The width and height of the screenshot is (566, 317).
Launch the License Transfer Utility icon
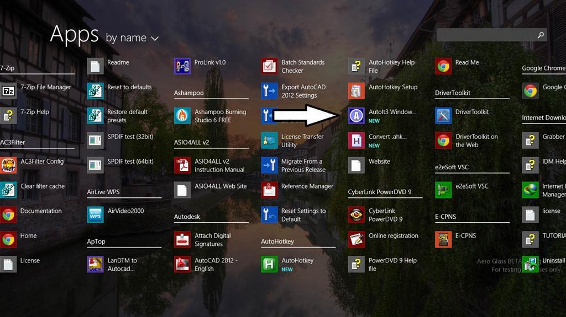pyautogui.click(x=269, y=141)
